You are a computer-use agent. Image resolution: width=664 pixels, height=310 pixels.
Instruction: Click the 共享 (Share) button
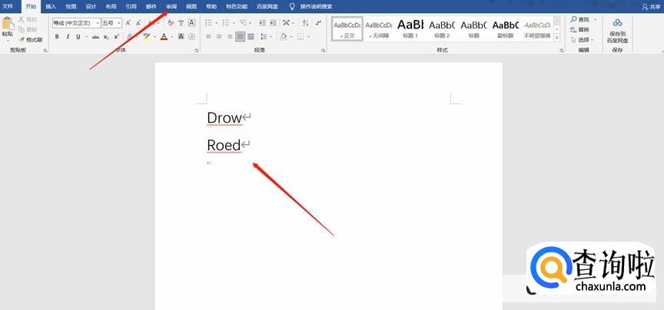(652, 7)
